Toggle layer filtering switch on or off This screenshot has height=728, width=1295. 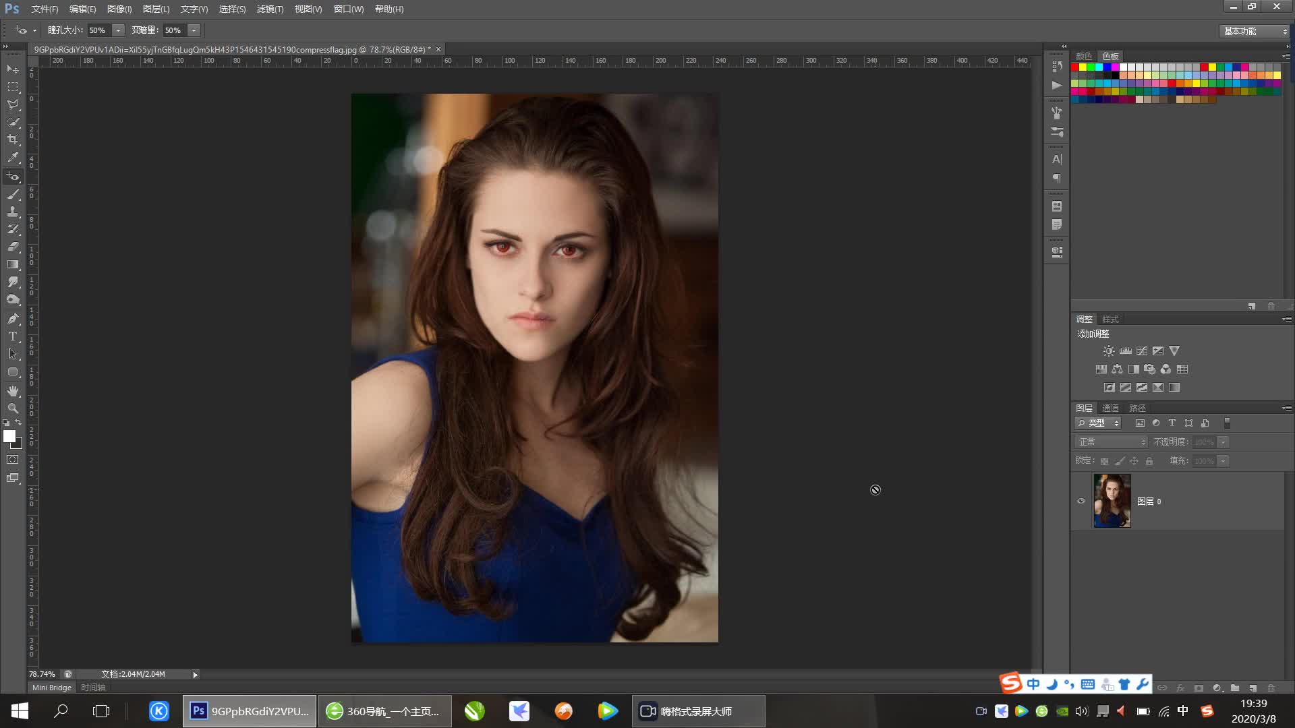coord(1227,423)
